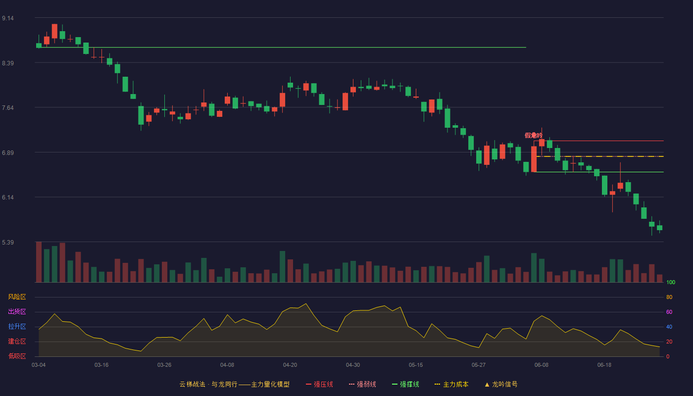Toggle the 龙吟信号 legend label
Screen dimensions: 693x396
pos(505,384)
